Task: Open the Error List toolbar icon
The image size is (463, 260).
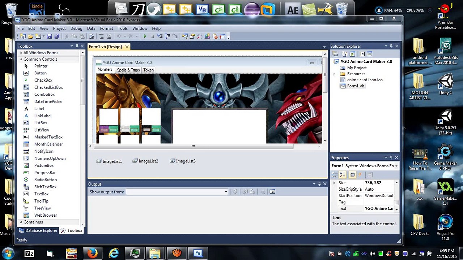Action: (x=215, y=36)
